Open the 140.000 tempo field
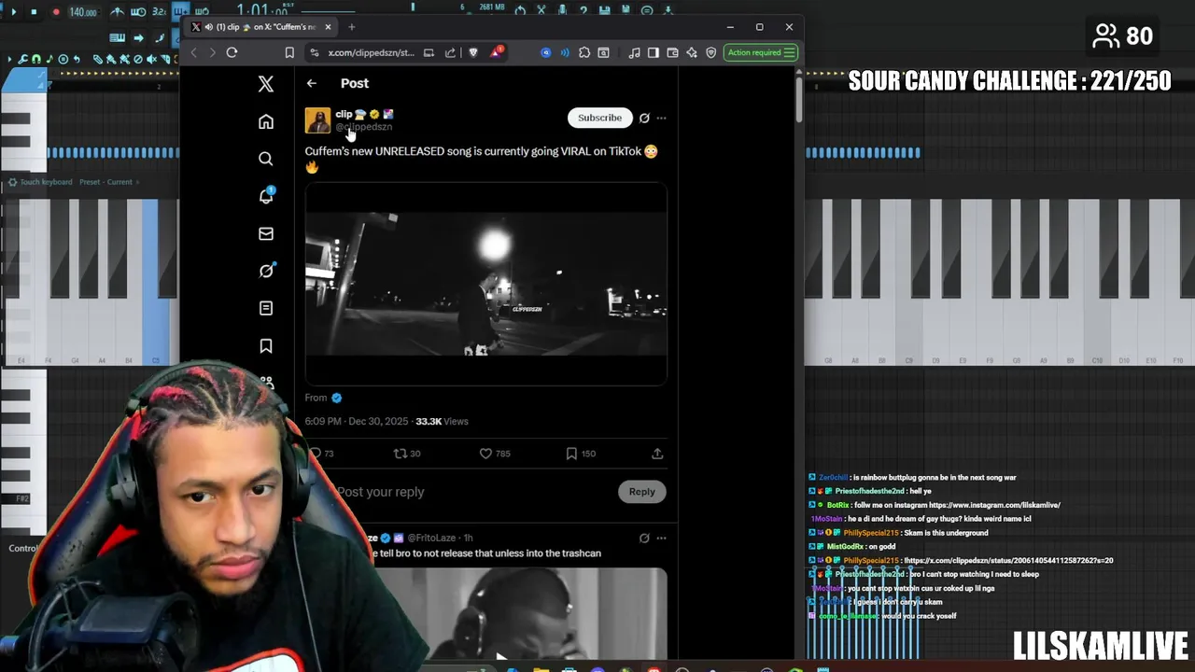 [x=83, y=12]
